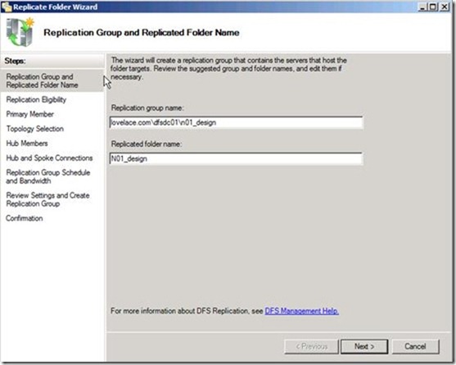The height and width of the screenshot is (365, 456).
Task: Click the Next button
Action: point(364,346)
